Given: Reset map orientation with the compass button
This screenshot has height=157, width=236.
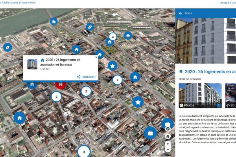Looking at the screenshot, I should (x=168, y=129).
